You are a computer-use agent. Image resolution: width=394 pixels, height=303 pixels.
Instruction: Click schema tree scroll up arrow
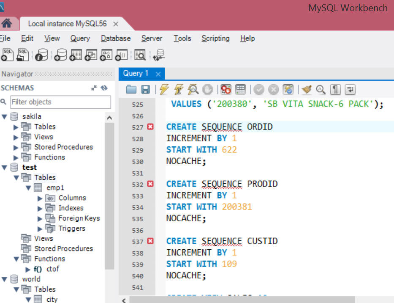(x=109, y=118)
